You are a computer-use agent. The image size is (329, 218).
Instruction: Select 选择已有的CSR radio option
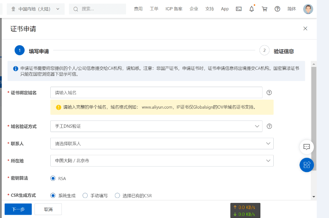pyautogui.click(x=117, y=196)
